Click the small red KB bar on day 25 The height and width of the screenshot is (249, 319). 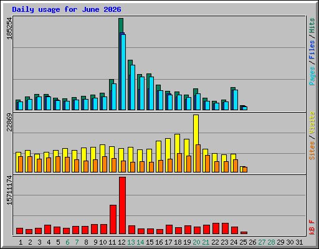[244, 233]
